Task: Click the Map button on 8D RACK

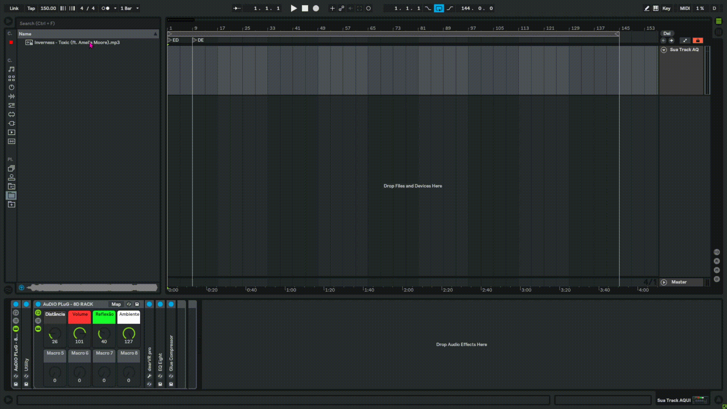Action: (116, 304)
